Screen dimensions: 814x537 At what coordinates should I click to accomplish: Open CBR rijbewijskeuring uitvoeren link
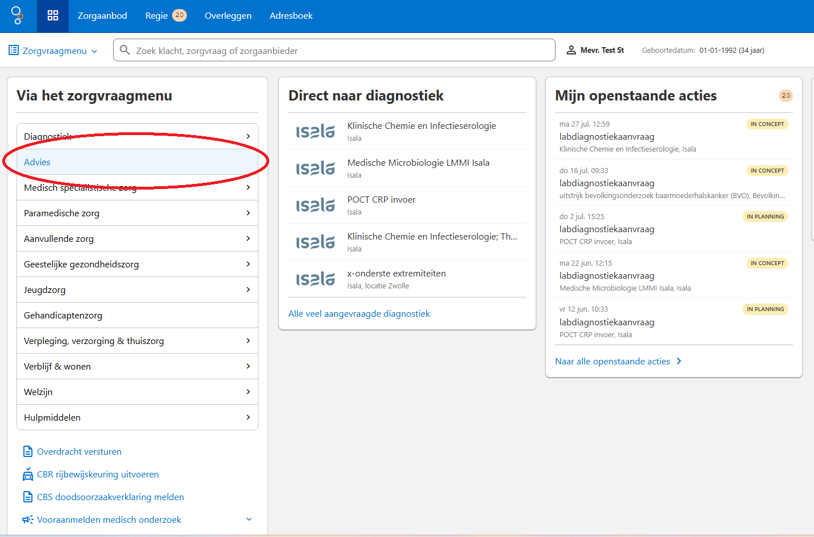pos(98,474)
